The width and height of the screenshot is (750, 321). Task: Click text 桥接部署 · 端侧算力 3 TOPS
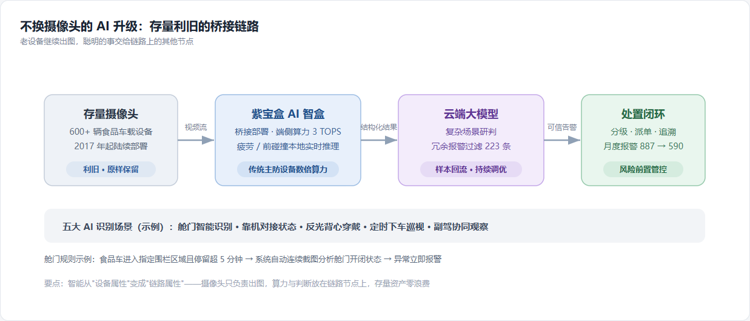coord(288,132)
